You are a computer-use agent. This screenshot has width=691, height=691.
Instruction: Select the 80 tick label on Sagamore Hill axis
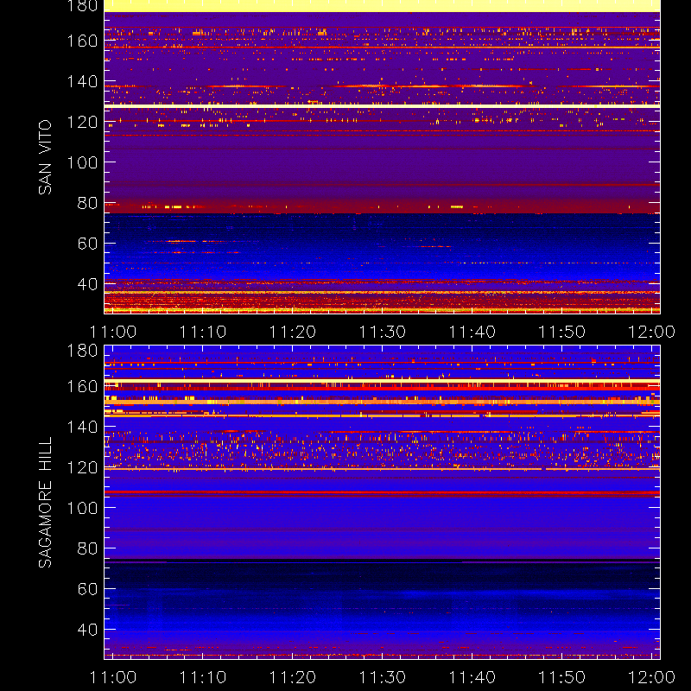[88, 548]
